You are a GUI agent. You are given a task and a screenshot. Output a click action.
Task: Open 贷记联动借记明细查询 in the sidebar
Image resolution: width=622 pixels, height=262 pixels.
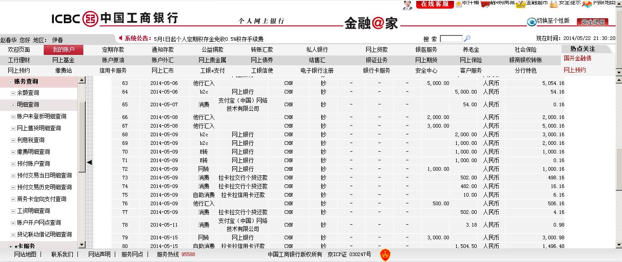(44, 234)
